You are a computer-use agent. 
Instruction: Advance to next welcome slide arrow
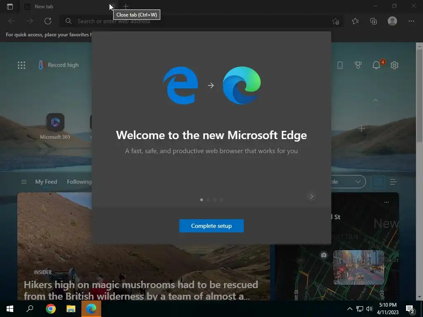(311, 196)
